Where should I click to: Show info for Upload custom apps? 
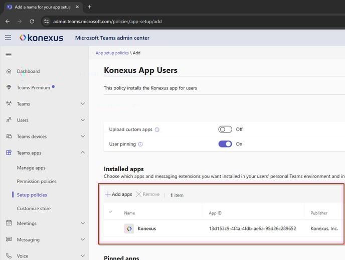(157, 129)
